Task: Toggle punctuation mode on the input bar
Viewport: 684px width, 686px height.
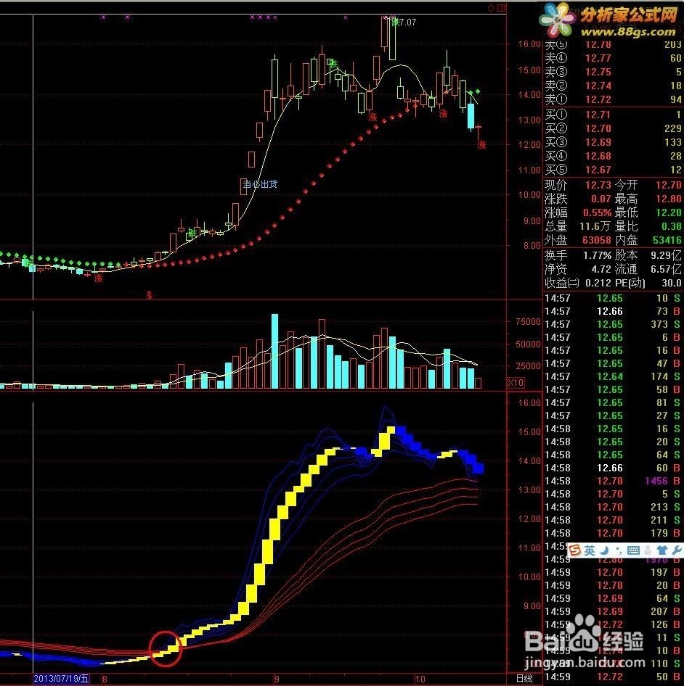Action: point(619,550)
